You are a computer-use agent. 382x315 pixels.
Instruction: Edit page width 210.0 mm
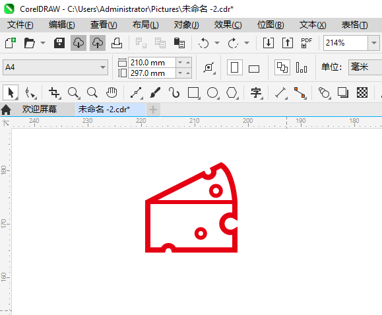152,63
